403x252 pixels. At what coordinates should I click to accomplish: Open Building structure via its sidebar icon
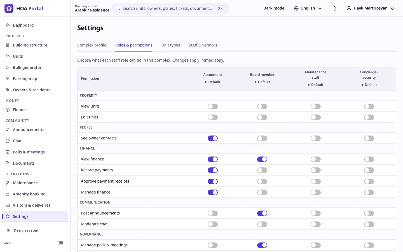pyautogui.click(x=8, y=45)
